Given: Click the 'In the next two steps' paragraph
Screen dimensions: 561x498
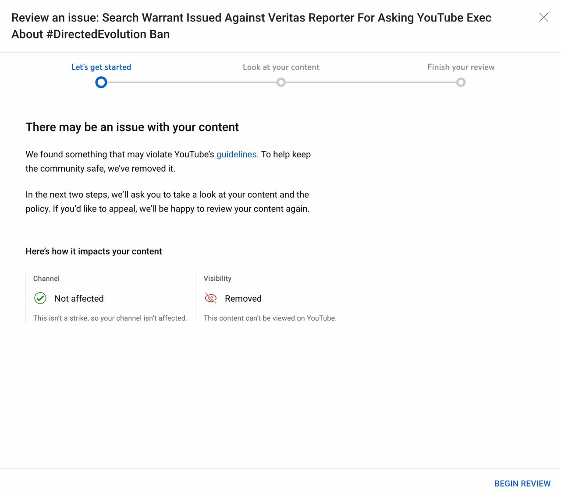Looking at the screenshot, I should point(167,201).
